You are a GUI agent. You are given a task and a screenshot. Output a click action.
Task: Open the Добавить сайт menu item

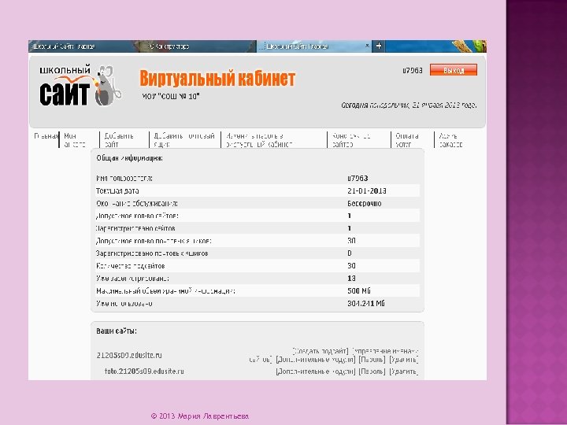click(x=119, y=140)
